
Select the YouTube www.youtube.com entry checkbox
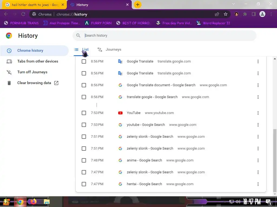pyautogui.click(x=84, y=113)
